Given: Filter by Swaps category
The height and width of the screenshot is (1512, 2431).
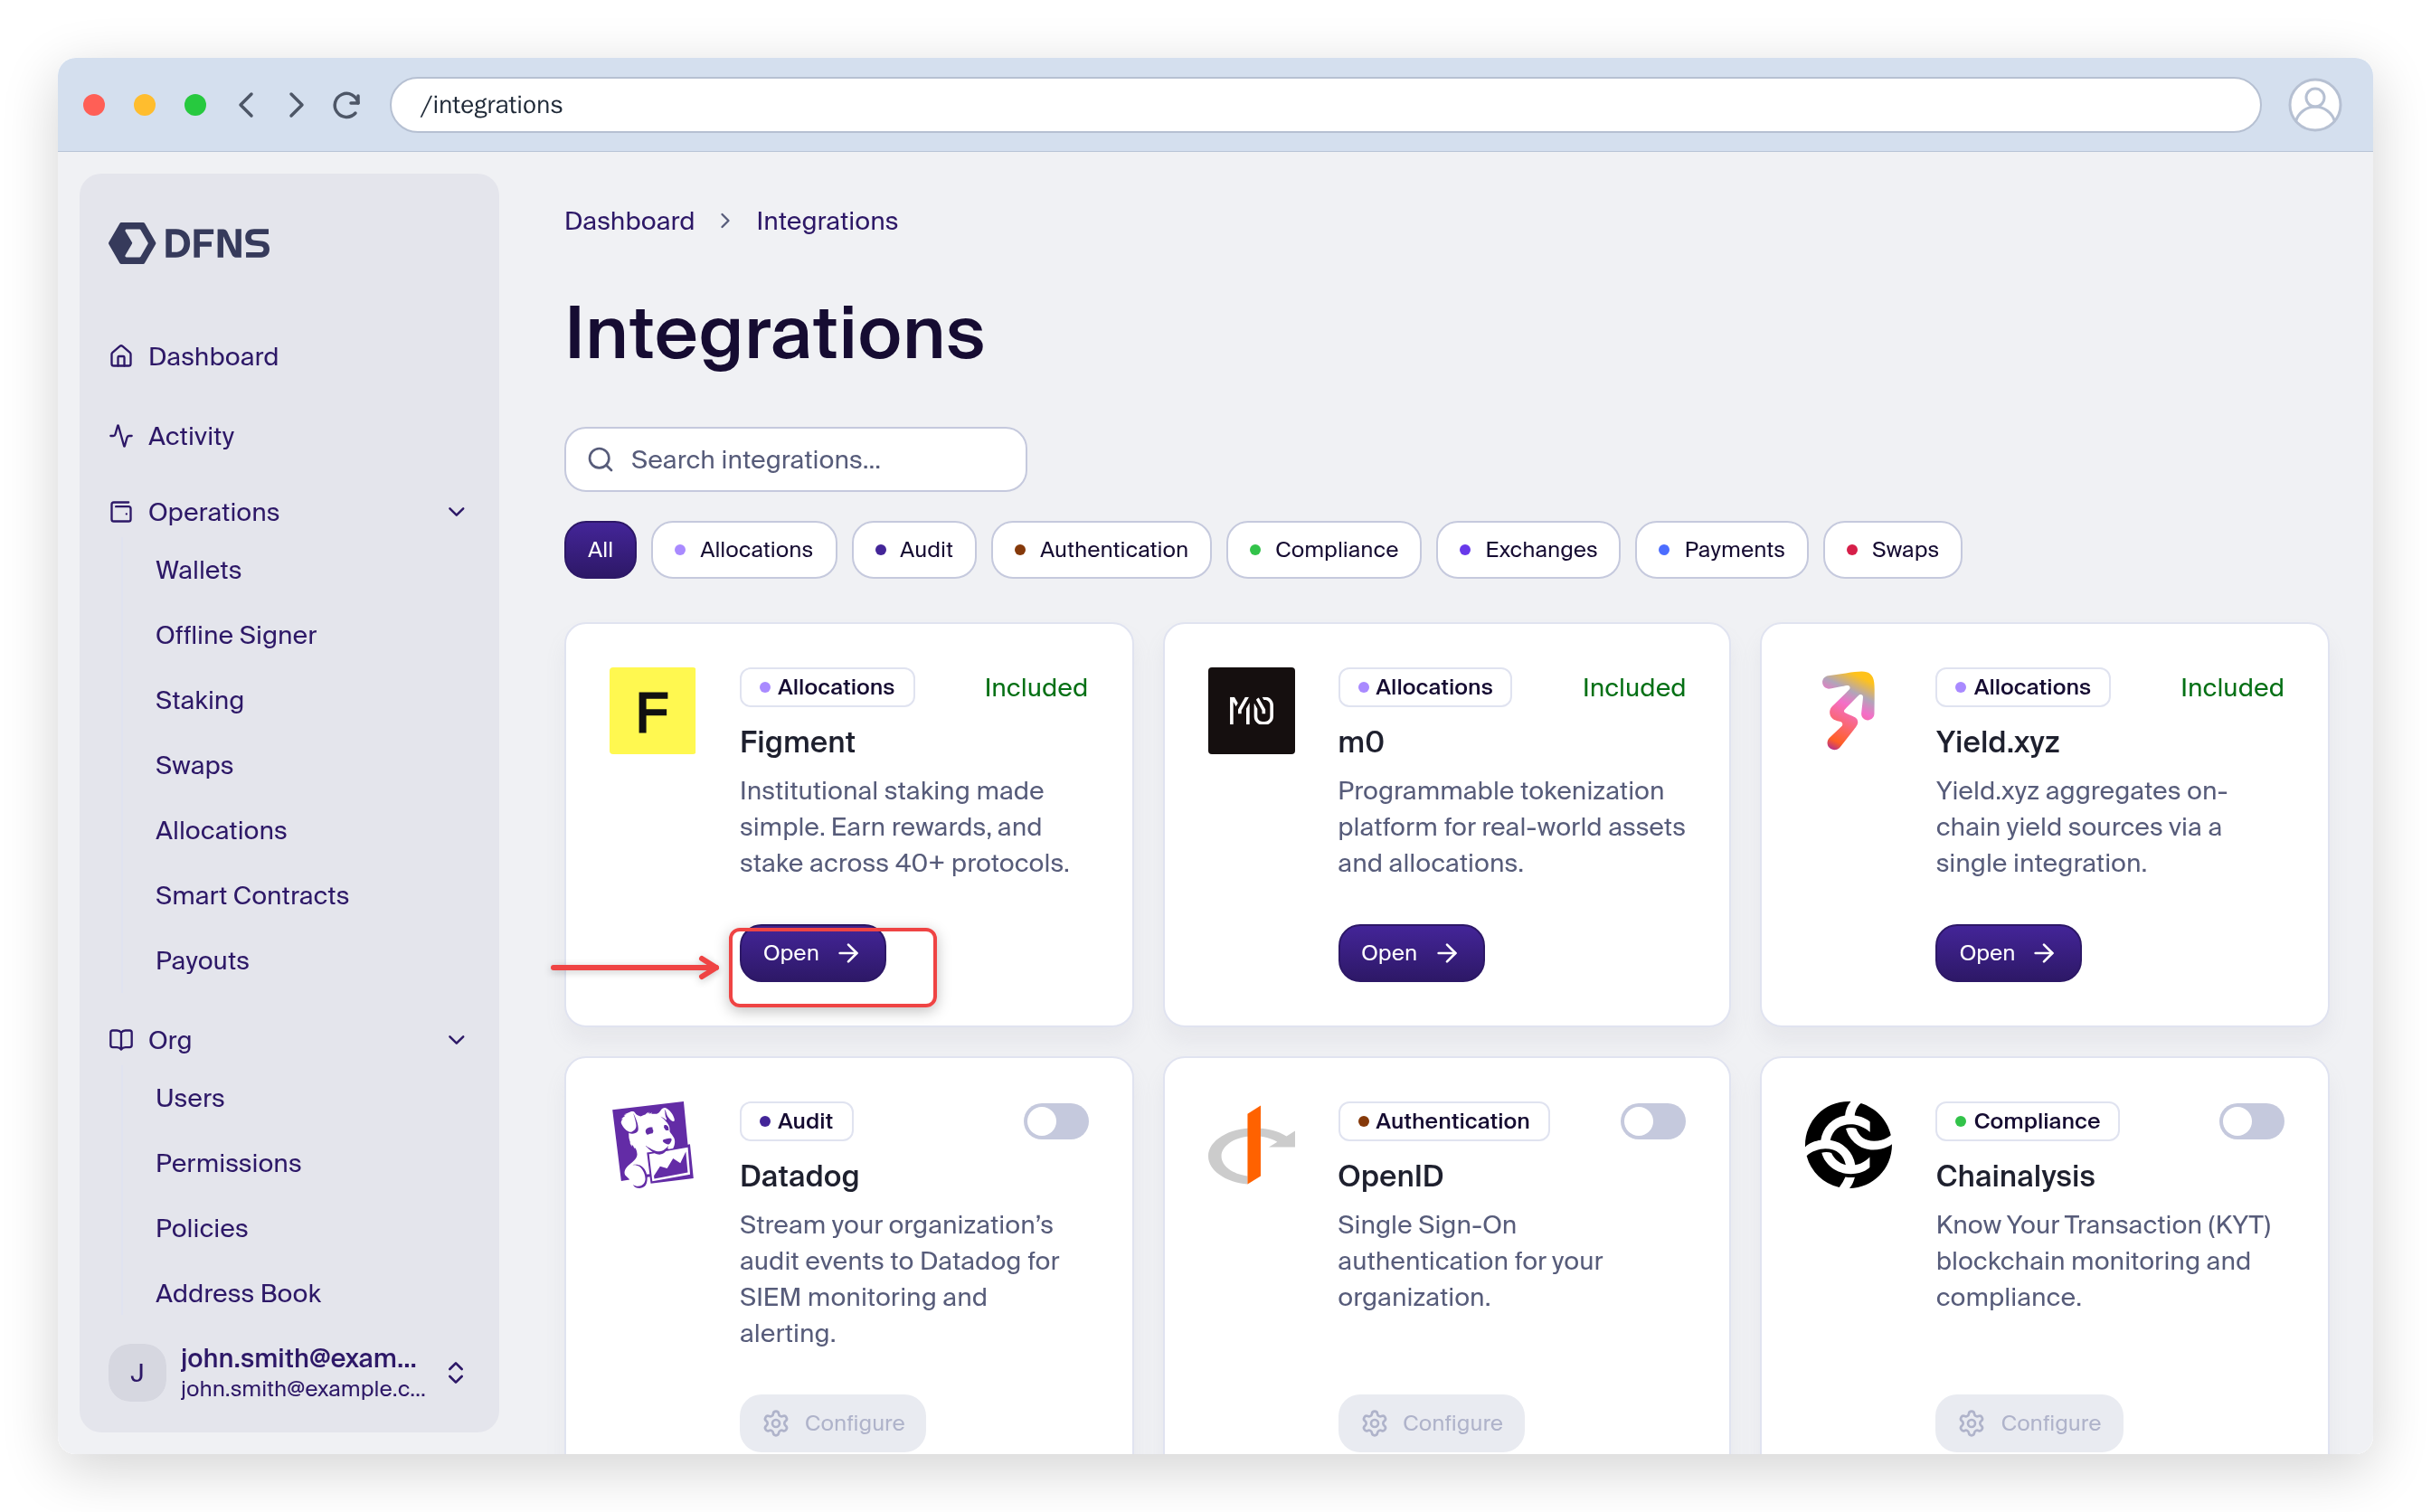Looking at the screenshot, I should click(x=1892, y=549).
